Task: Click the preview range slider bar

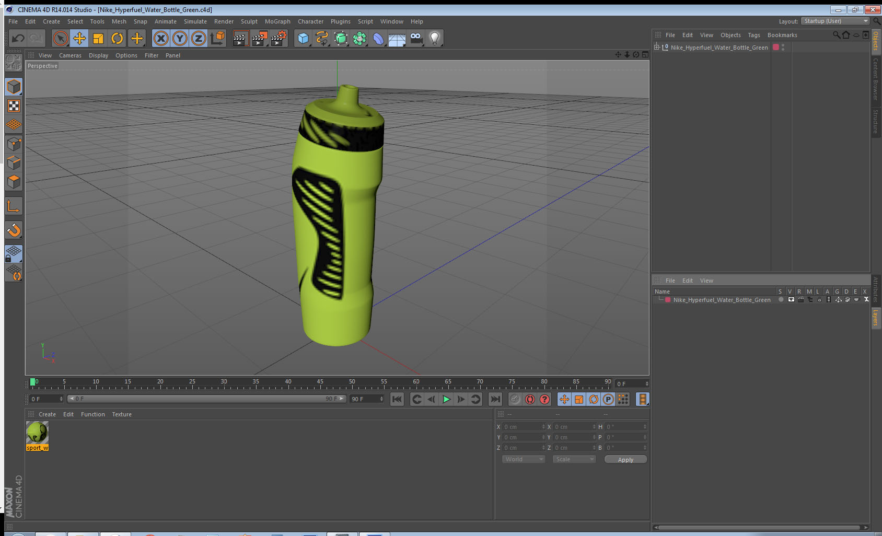Action: 206,399
